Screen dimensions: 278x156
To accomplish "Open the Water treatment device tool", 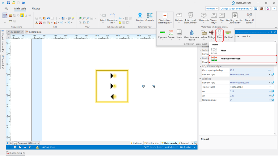I will [192, 33].
